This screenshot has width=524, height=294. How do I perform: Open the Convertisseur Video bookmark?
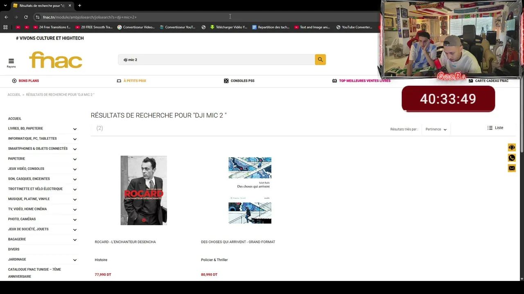[x=136, y=27]
